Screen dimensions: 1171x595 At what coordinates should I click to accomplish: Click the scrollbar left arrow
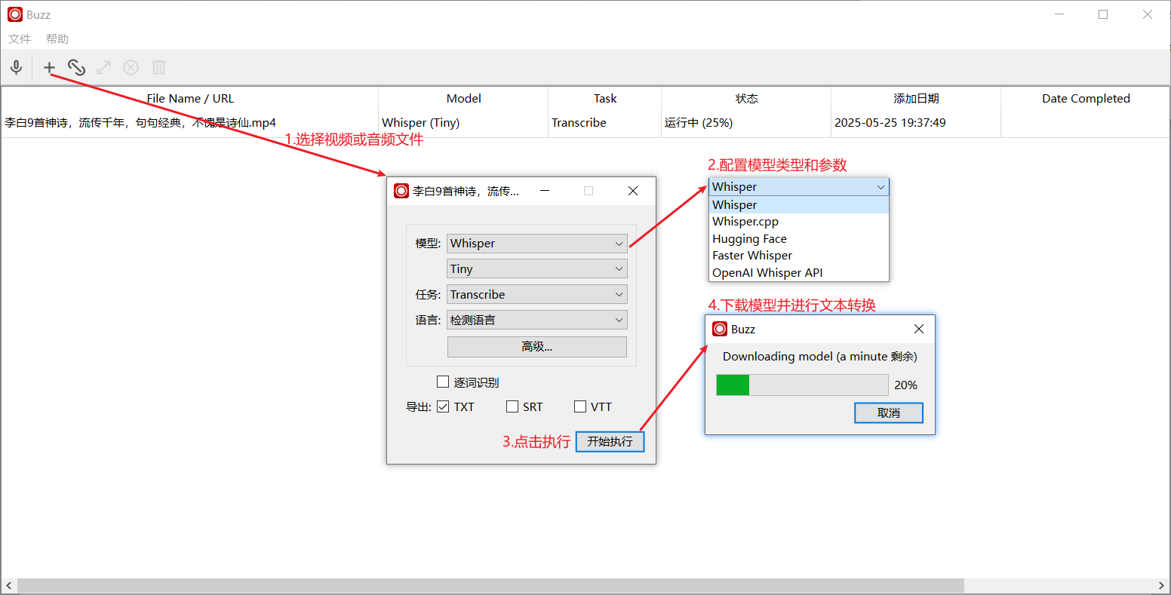pos(8,586)
